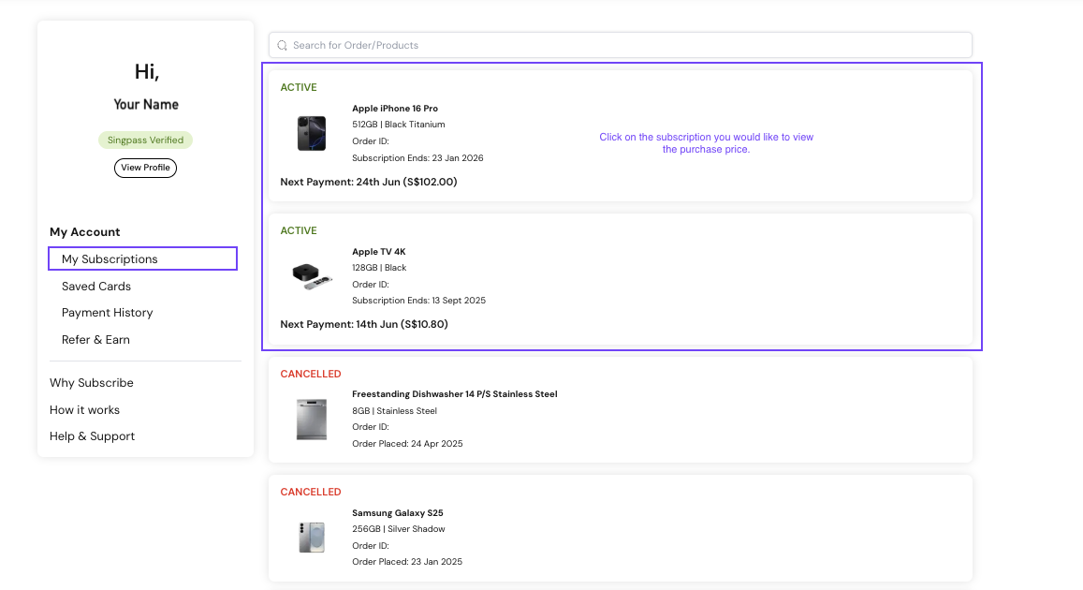The width and height of the screenshot is (1083, 590).
Task: Click CANCELLED status on the Dishwasher order
Action: [310, 374]
